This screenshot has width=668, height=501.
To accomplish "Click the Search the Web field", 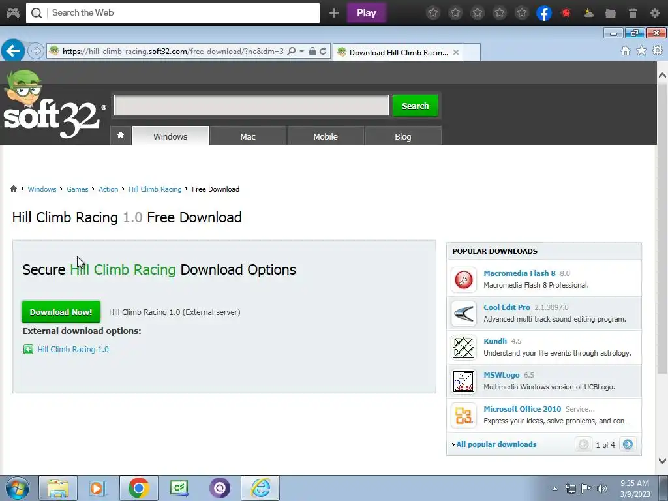I will point(172,13).
